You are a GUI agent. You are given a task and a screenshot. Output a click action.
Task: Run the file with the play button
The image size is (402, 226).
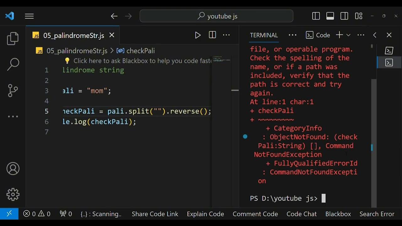click(198, 35)
